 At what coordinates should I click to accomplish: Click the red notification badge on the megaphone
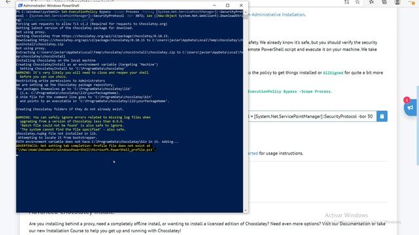click(407, 100)
